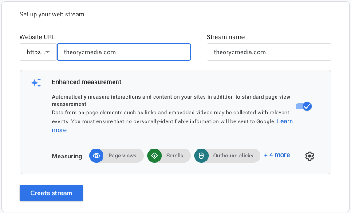Screen dimensions: 351x213
Task: Click the 'Enhanced measurement' title text
Action: [x=87, y=82]
